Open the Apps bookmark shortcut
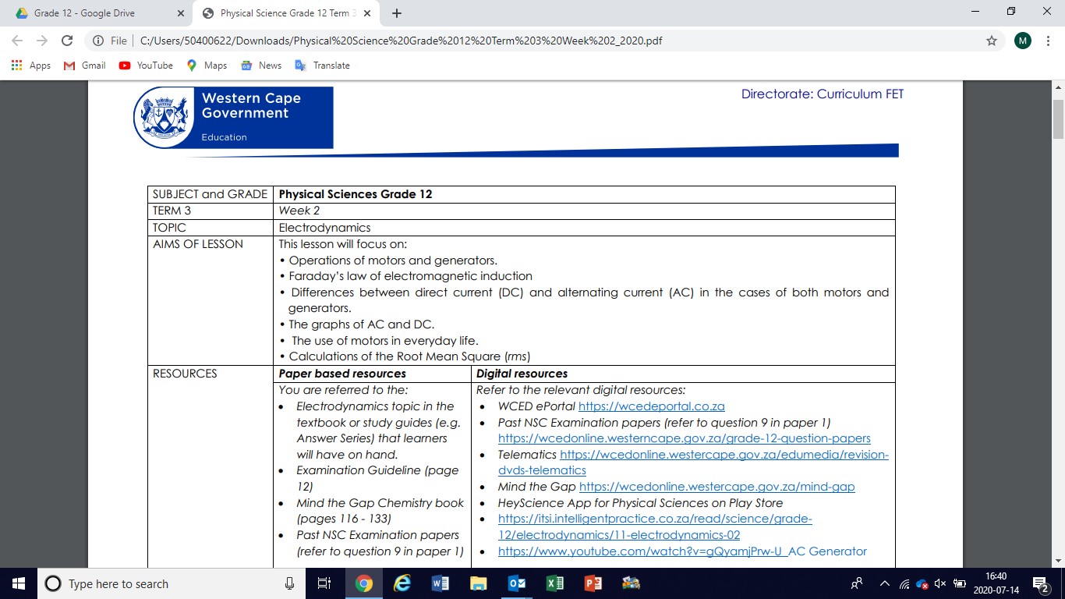This screenshot has height=599, width=1065. [31, 66]
